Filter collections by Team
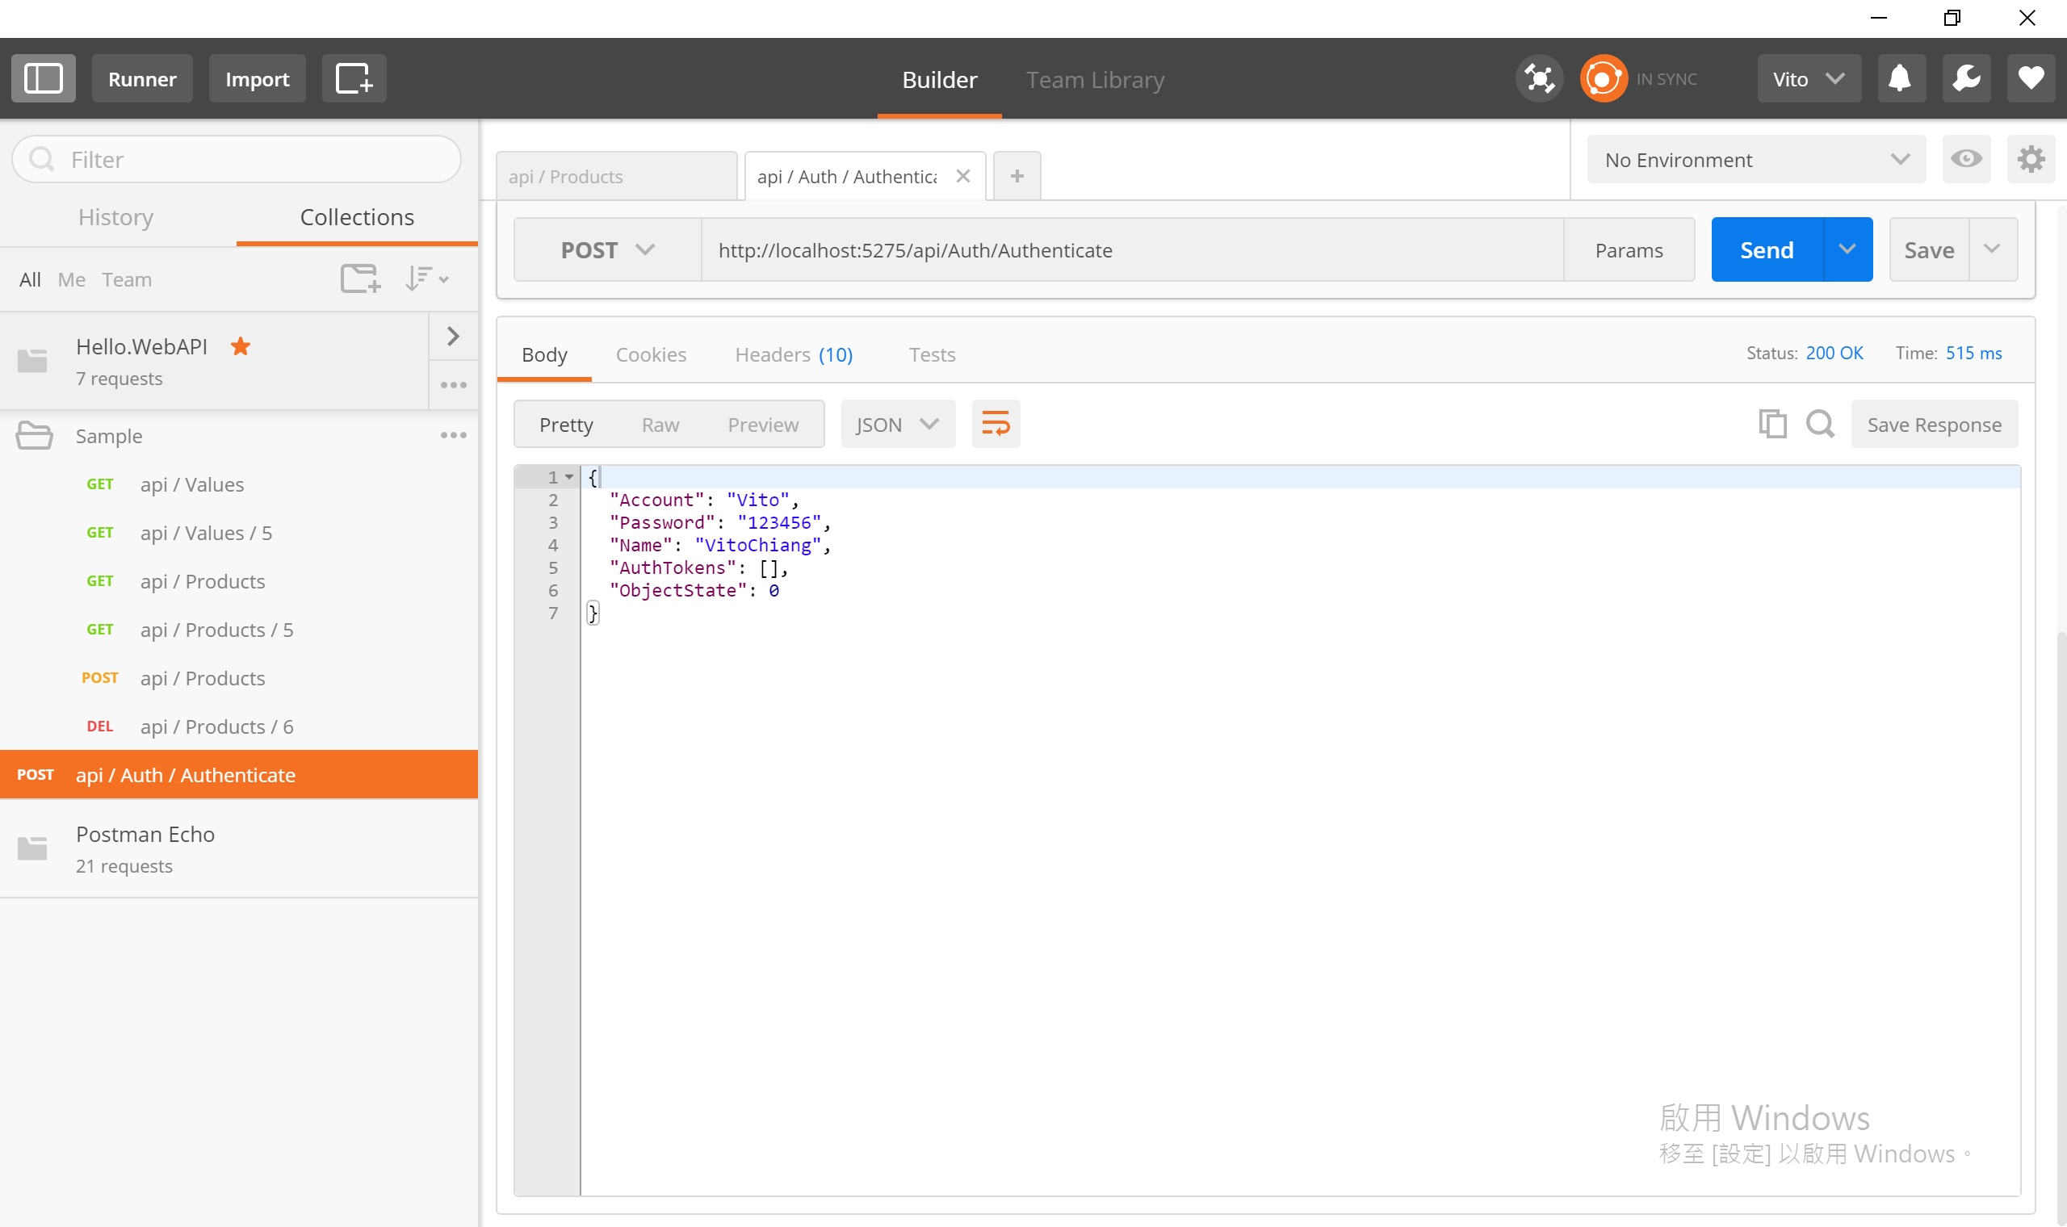The image size is (2067, 1227). click(127, 279)
